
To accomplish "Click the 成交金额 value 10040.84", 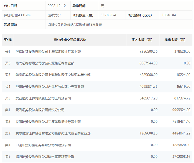I will point(169,15).
